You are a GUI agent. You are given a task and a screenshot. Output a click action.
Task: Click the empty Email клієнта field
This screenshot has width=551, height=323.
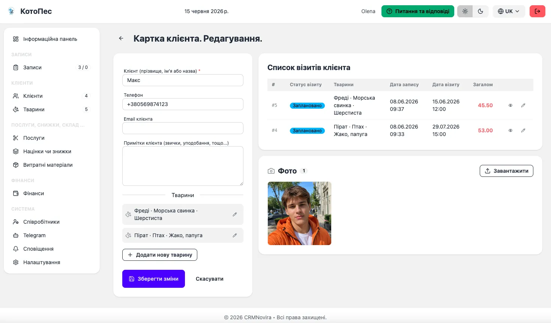coord(183,128)
